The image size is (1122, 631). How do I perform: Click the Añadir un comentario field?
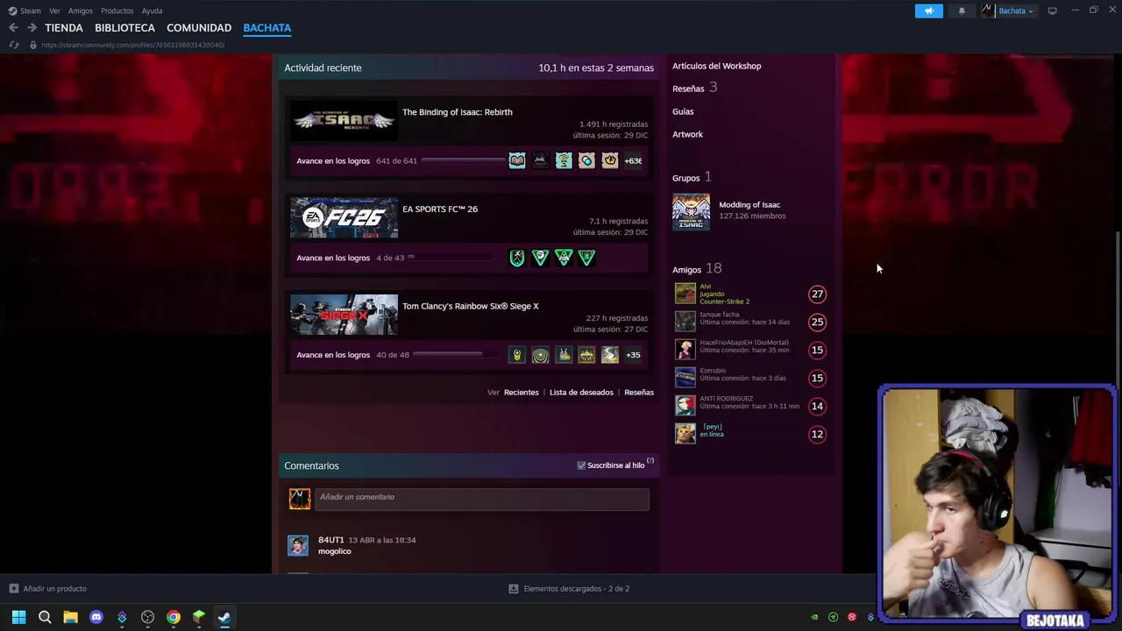(x=482, y=499)
